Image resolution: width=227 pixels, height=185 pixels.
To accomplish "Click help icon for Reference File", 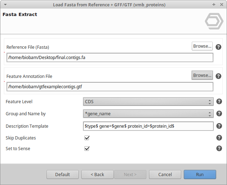I will (x=218, y=47).
